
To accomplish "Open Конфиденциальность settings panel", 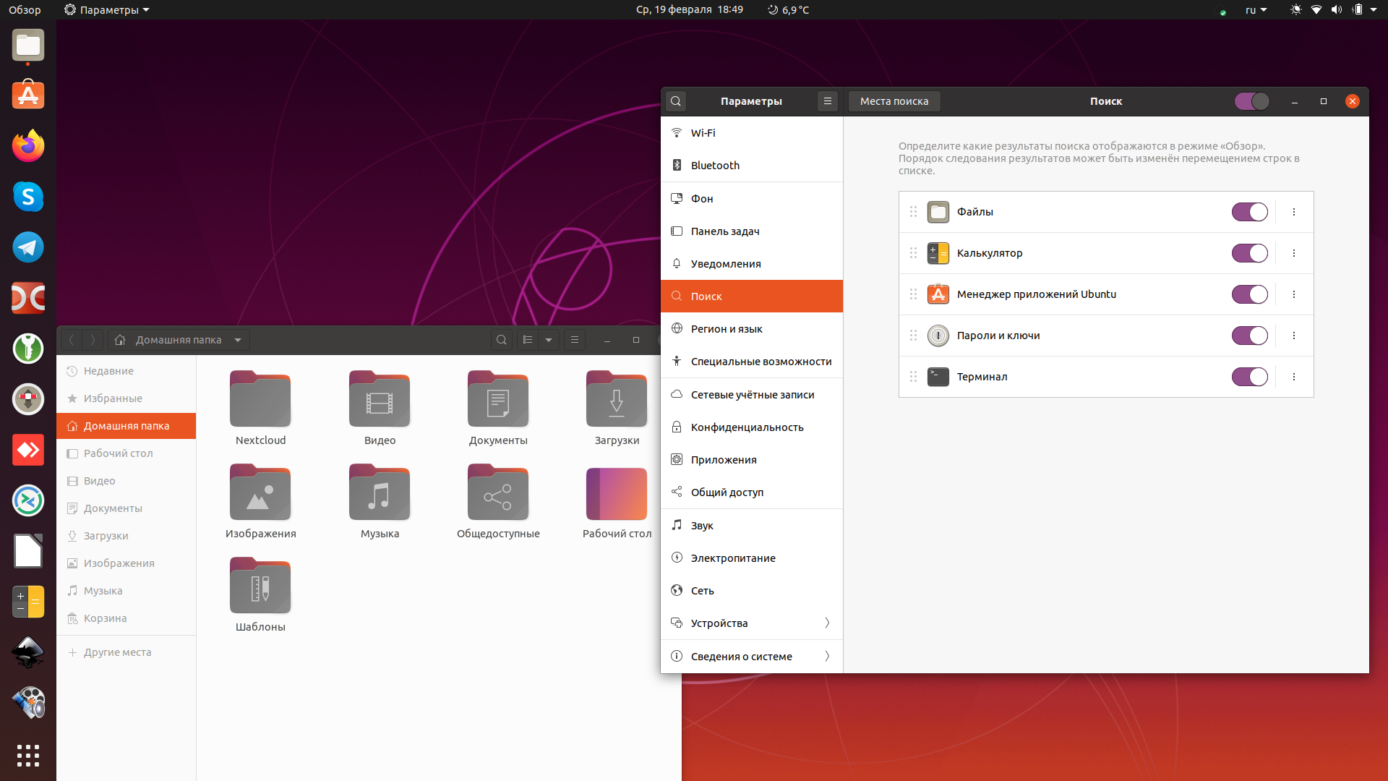I will pos(752,427).
